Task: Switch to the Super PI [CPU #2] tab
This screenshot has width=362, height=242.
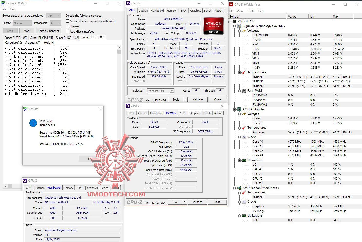Action: coord(67,38)
